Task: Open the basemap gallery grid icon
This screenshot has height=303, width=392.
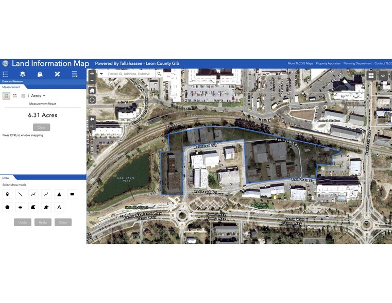Action: point(370,76)
